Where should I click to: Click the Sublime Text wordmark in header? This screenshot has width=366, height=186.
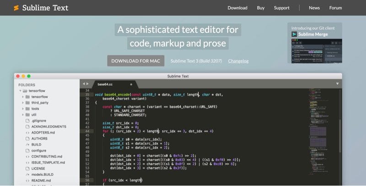[x=45, y=8]
